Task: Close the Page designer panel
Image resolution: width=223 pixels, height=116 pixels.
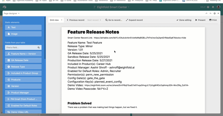Action: coord(218,13)
